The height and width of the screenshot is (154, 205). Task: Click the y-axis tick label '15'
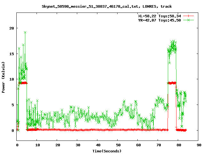(12, 54)
